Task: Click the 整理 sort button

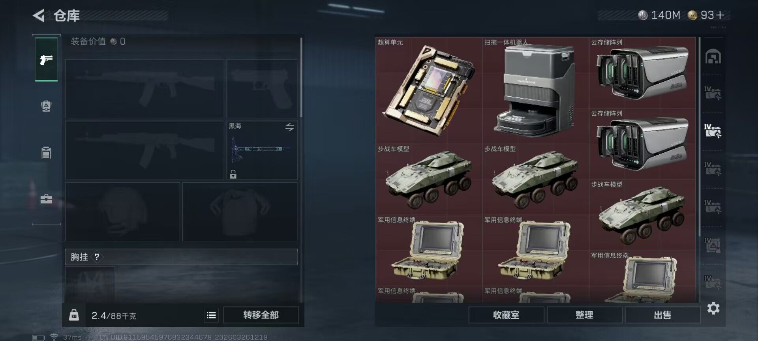Action: (584, 315)
